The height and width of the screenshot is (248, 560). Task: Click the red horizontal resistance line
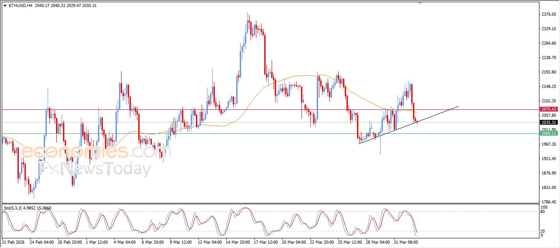click(x=262, y=109)
